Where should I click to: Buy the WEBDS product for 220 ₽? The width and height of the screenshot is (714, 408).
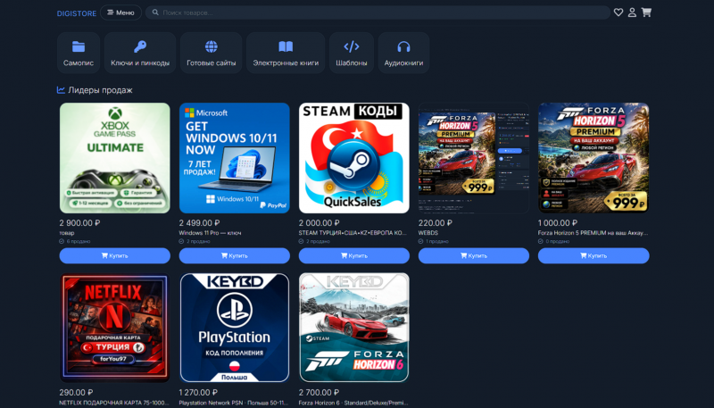[474, 255]
